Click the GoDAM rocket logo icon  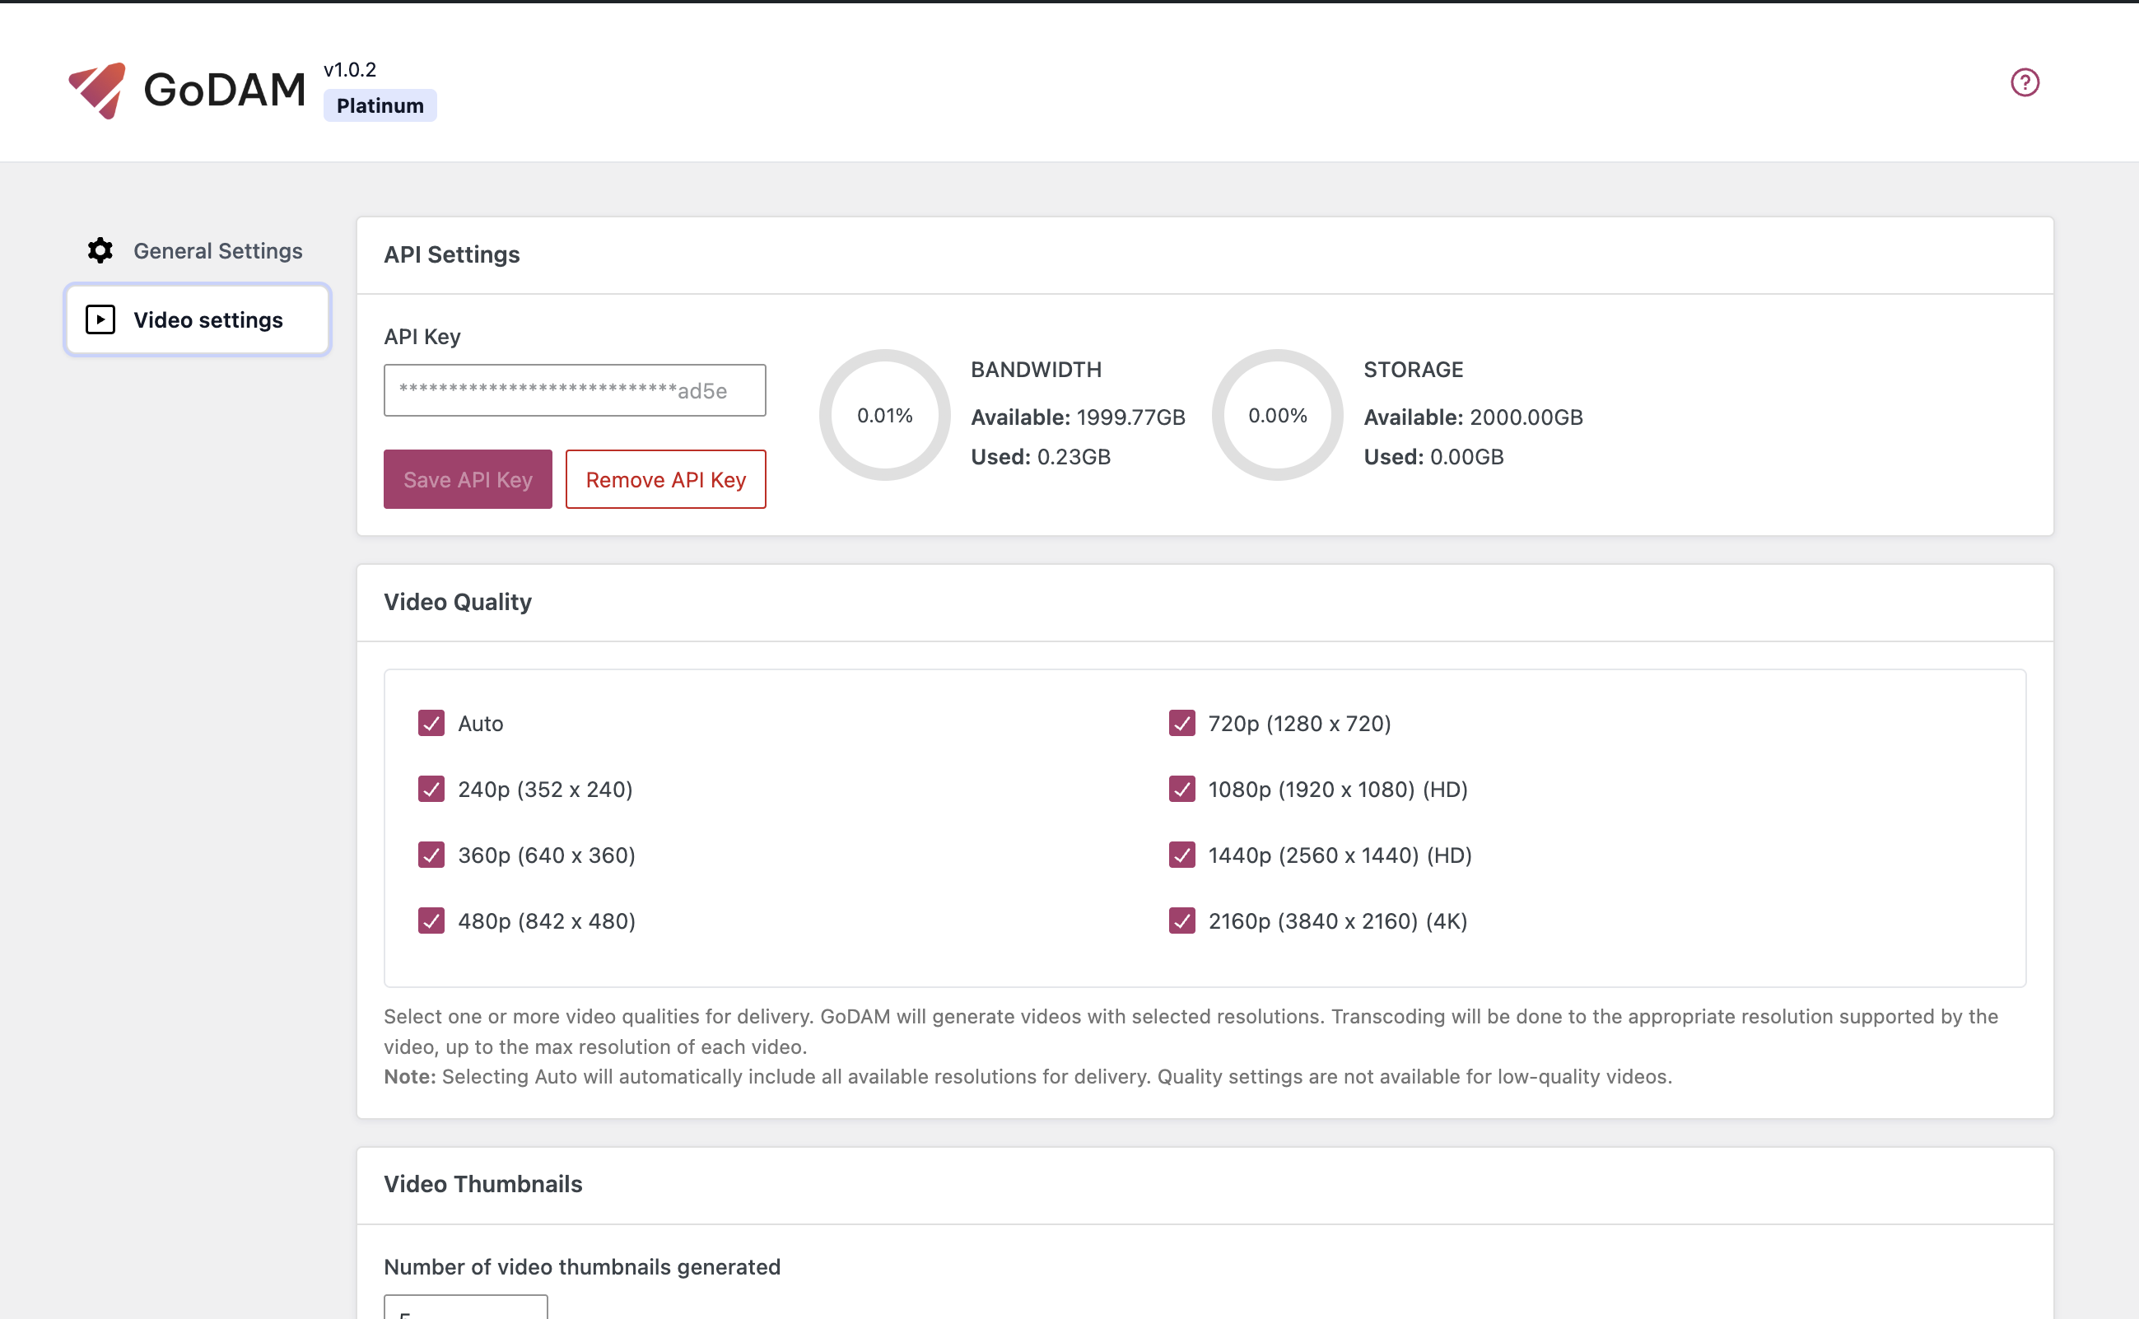pos(98,90)
